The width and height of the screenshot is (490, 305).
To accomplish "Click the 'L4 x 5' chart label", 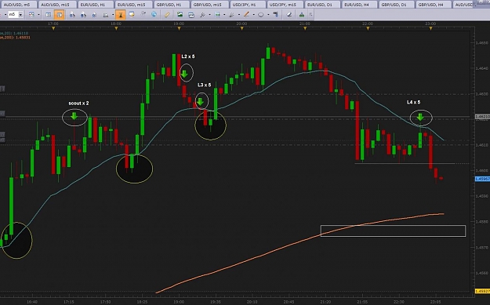I will click(x=413, y=102).
